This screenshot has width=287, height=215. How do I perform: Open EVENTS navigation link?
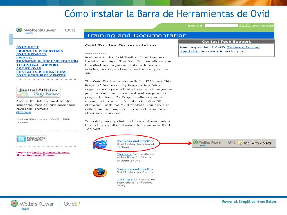pyautogui.click(x=24, y=58)
